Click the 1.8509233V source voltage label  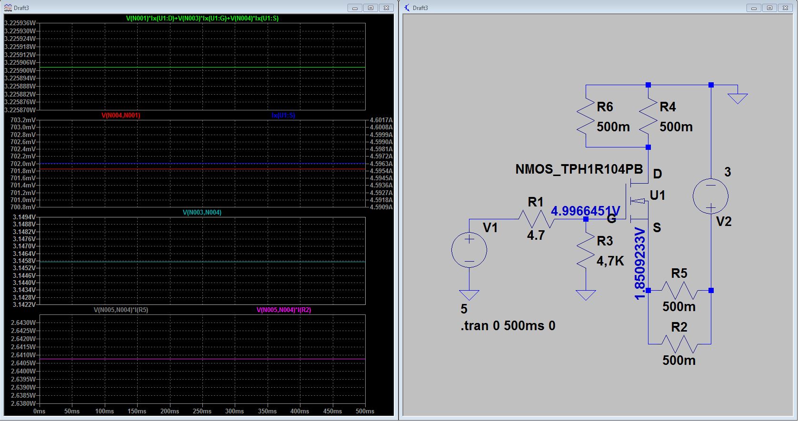click(x=640, y=264)
